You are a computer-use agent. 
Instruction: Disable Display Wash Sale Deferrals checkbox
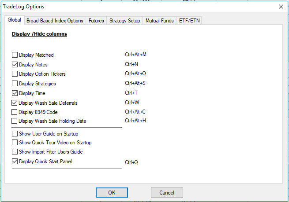click(15, 103)
